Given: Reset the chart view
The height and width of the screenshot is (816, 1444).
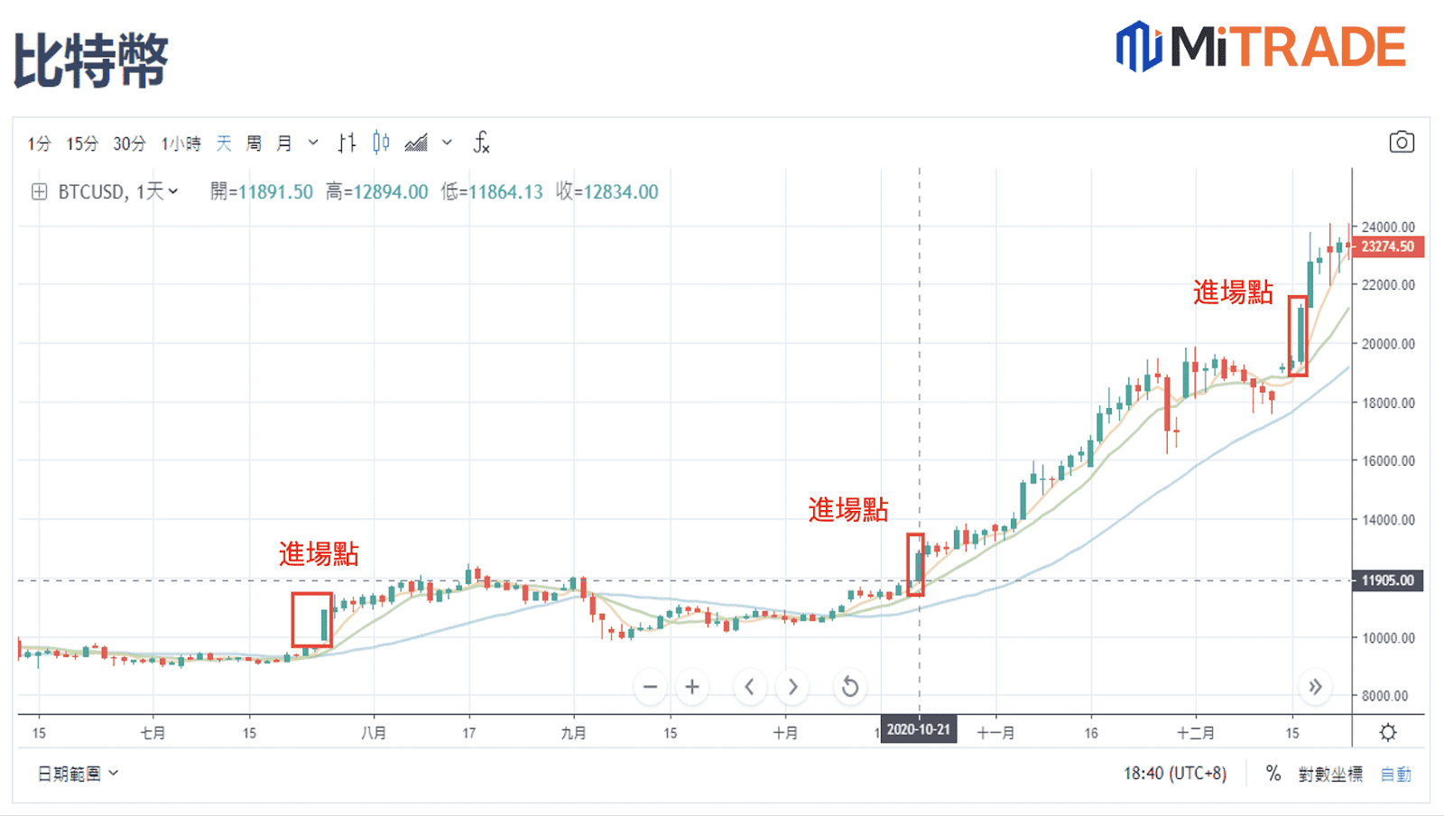Looking at the screenshot, I should pyautogui.click(x=849, y=687).
